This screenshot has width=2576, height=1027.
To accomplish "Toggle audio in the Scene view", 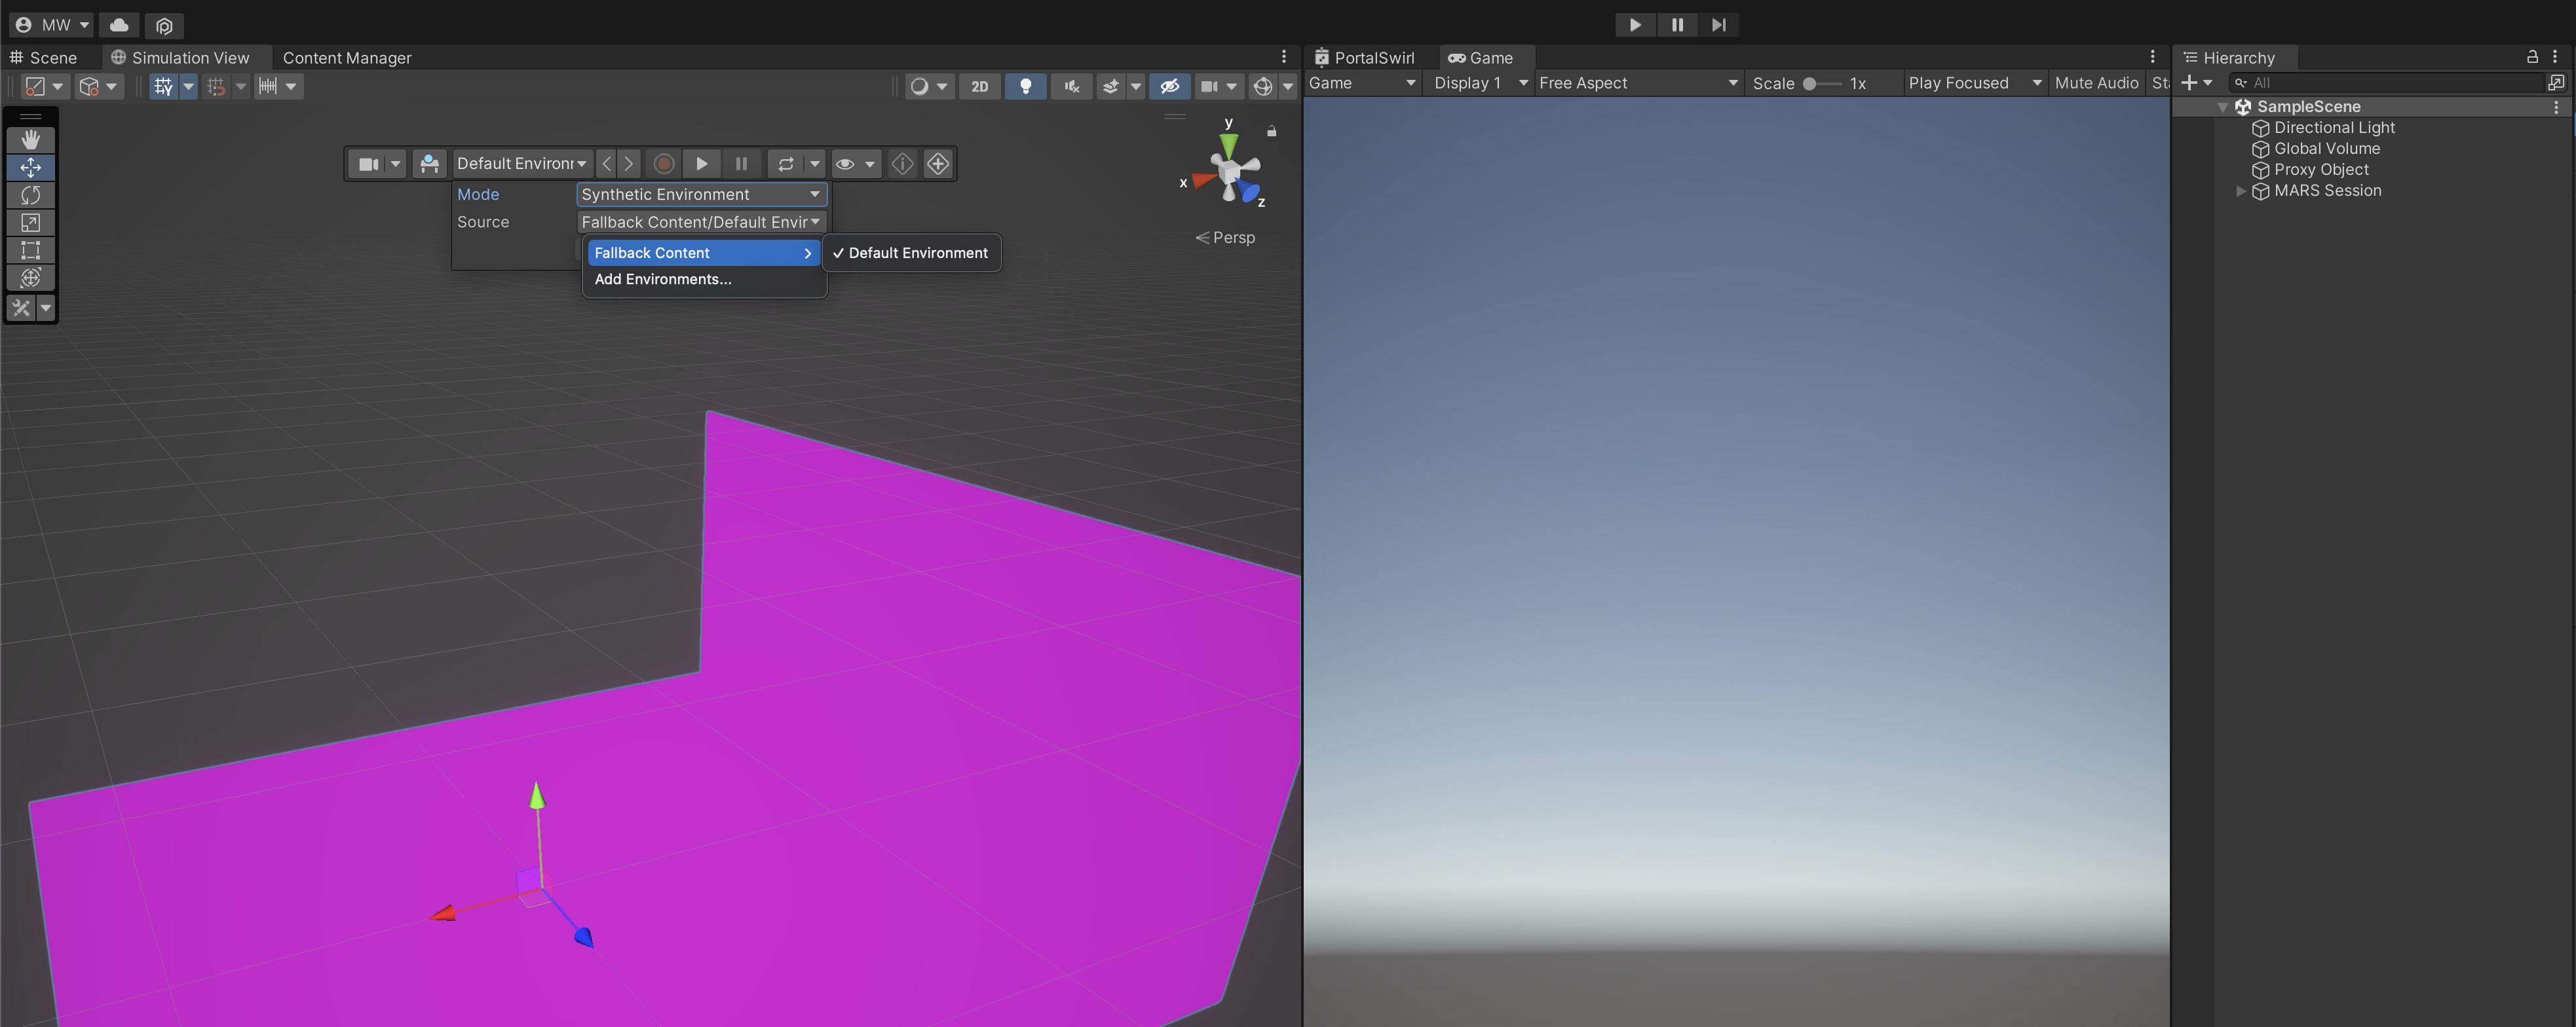I will [1071, 87].
